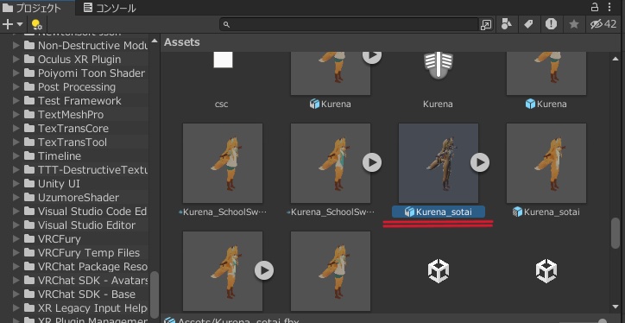
Task: Expand the TexTransCore folder
Action: point(16,129)
